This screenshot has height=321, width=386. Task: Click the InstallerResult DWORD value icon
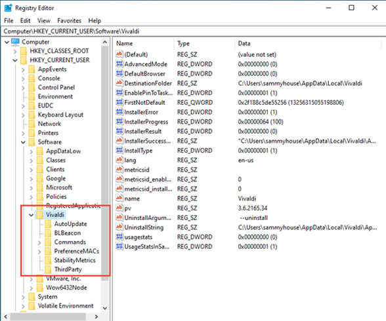119,131
